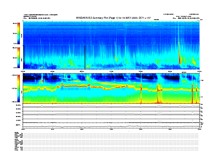Click the RAD1 color scale bar (0 to 60)
The height and width of the screenshot is (166, 215).
click(x=18, y=58)
